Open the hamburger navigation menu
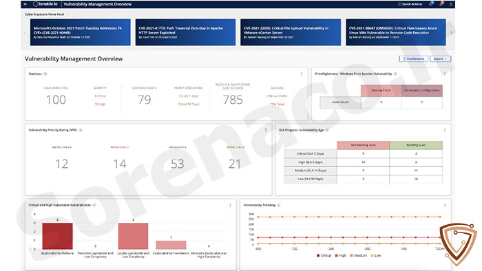This screenshot has height=271, width=482. pyautogui.click(x=25, y=4)
